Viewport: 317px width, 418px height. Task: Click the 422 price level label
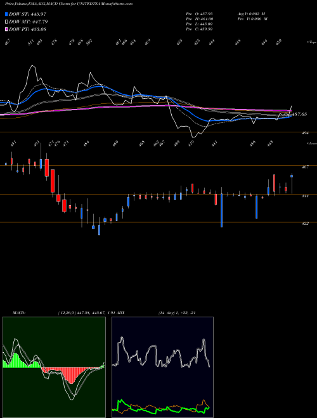pyautogui.click(x=305, y=224)
